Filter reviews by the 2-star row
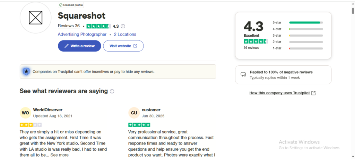Image resolution: width=355 pixels, height=159 pixels. click(298, 42)
